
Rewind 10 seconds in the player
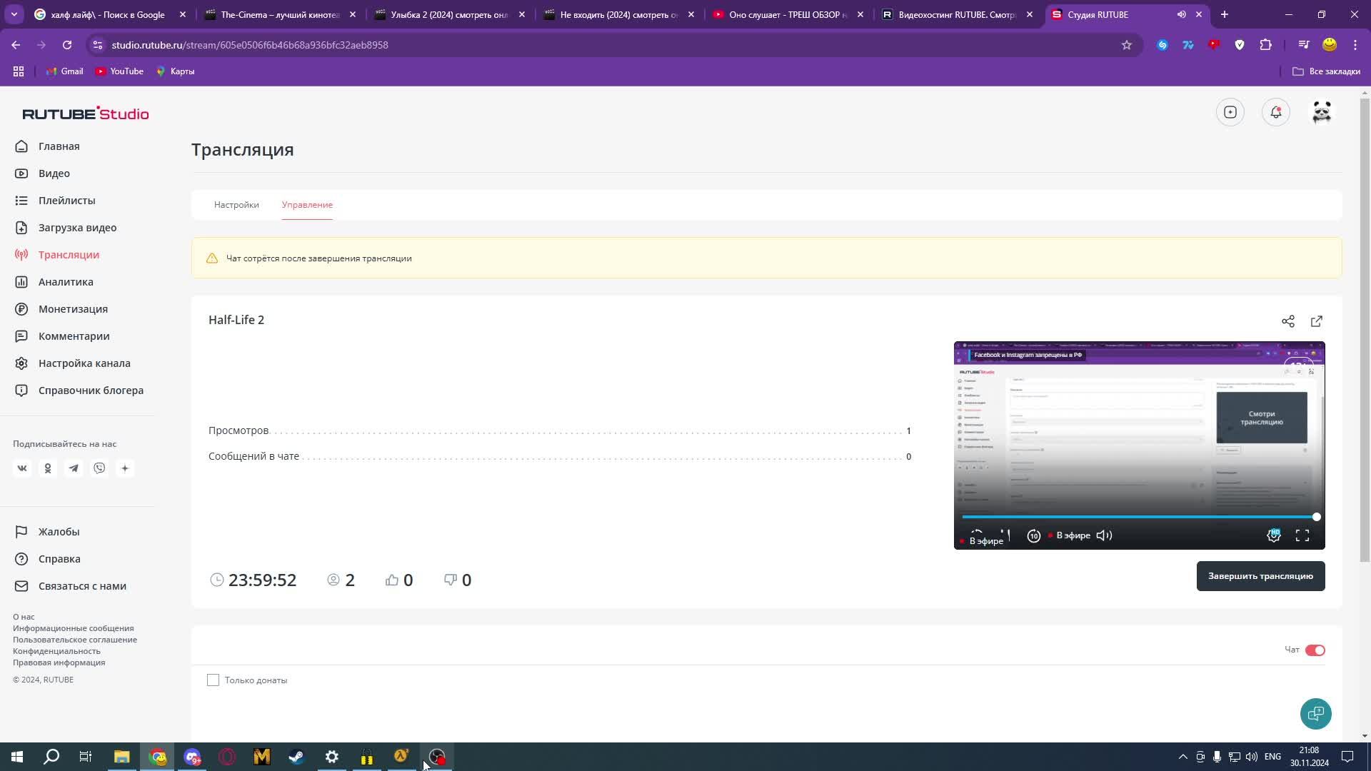point(1034,535)
